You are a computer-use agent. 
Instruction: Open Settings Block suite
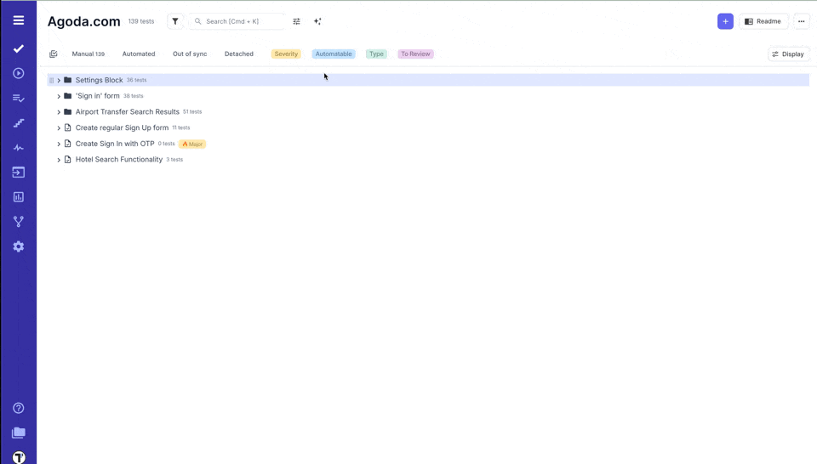tap(99, 80)
